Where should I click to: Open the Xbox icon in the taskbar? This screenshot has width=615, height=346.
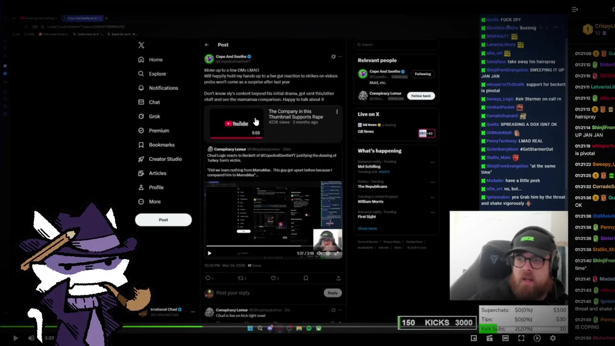(318, 329)
